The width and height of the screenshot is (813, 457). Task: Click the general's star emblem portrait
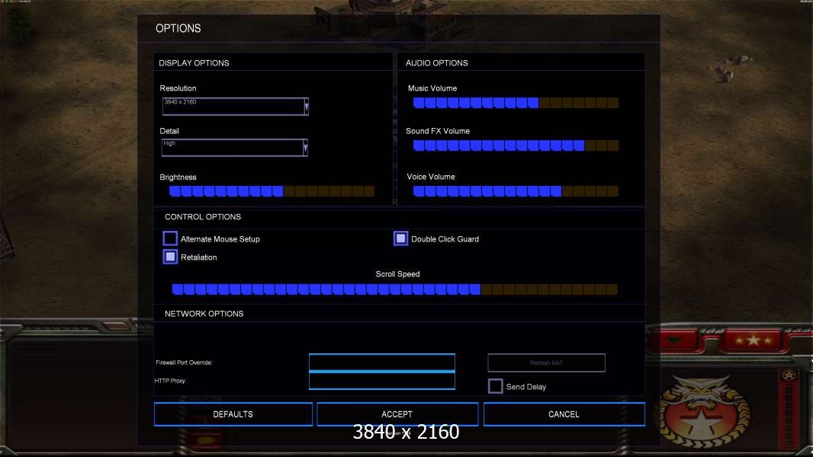click(x=702, y=411)
